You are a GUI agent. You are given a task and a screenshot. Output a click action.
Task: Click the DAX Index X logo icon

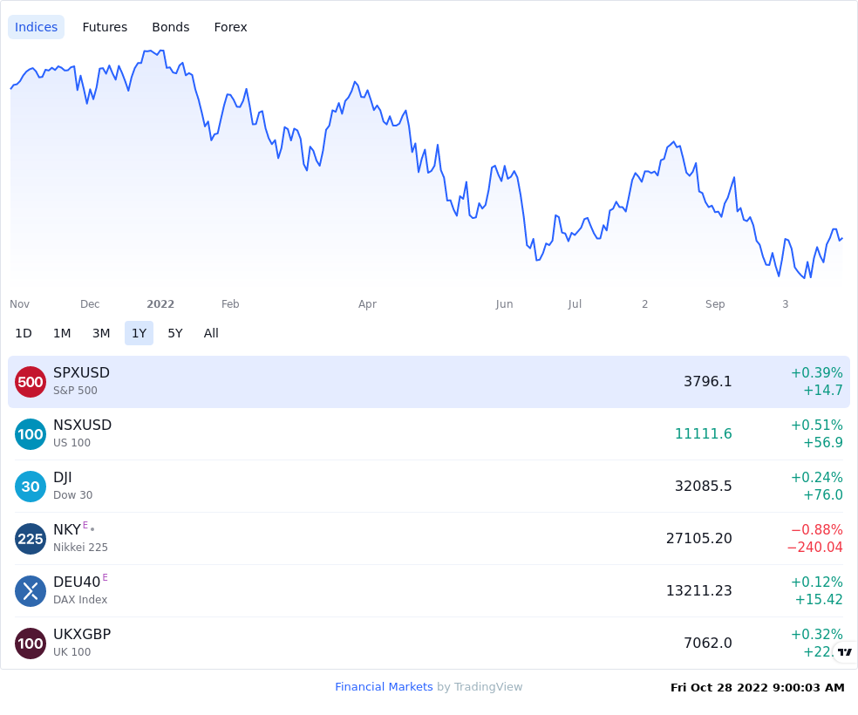pyautogui.click(x=31, y=591)
